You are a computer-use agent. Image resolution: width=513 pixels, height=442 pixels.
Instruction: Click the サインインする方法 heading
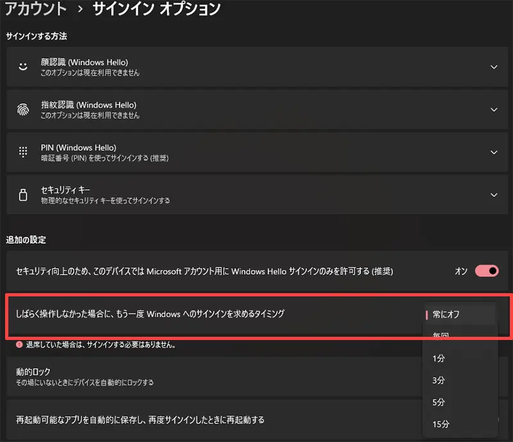(x=37, y=36)
